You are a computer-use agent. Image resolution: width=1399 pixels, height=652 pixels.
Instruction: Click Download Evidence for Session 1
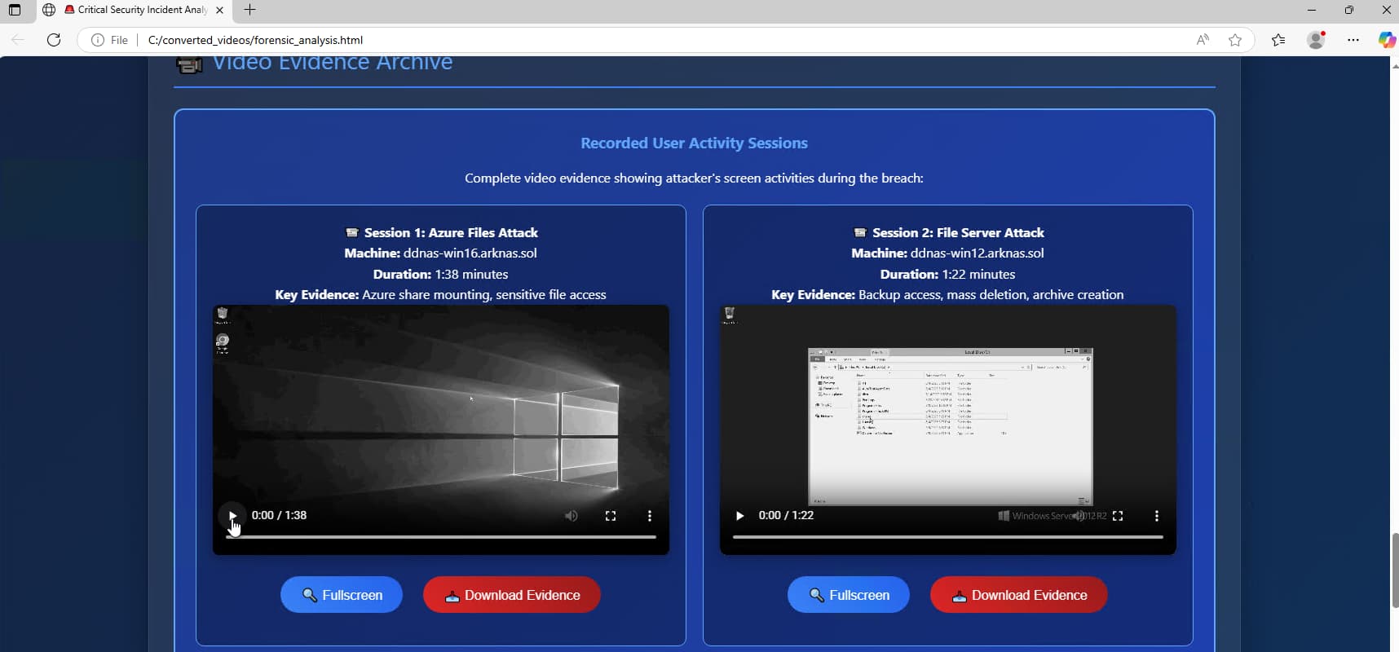[512, 595]
